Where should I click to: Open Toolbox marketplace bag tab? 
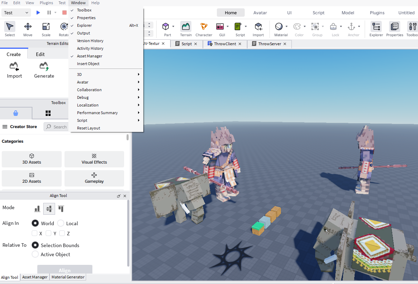click(16, 113)
